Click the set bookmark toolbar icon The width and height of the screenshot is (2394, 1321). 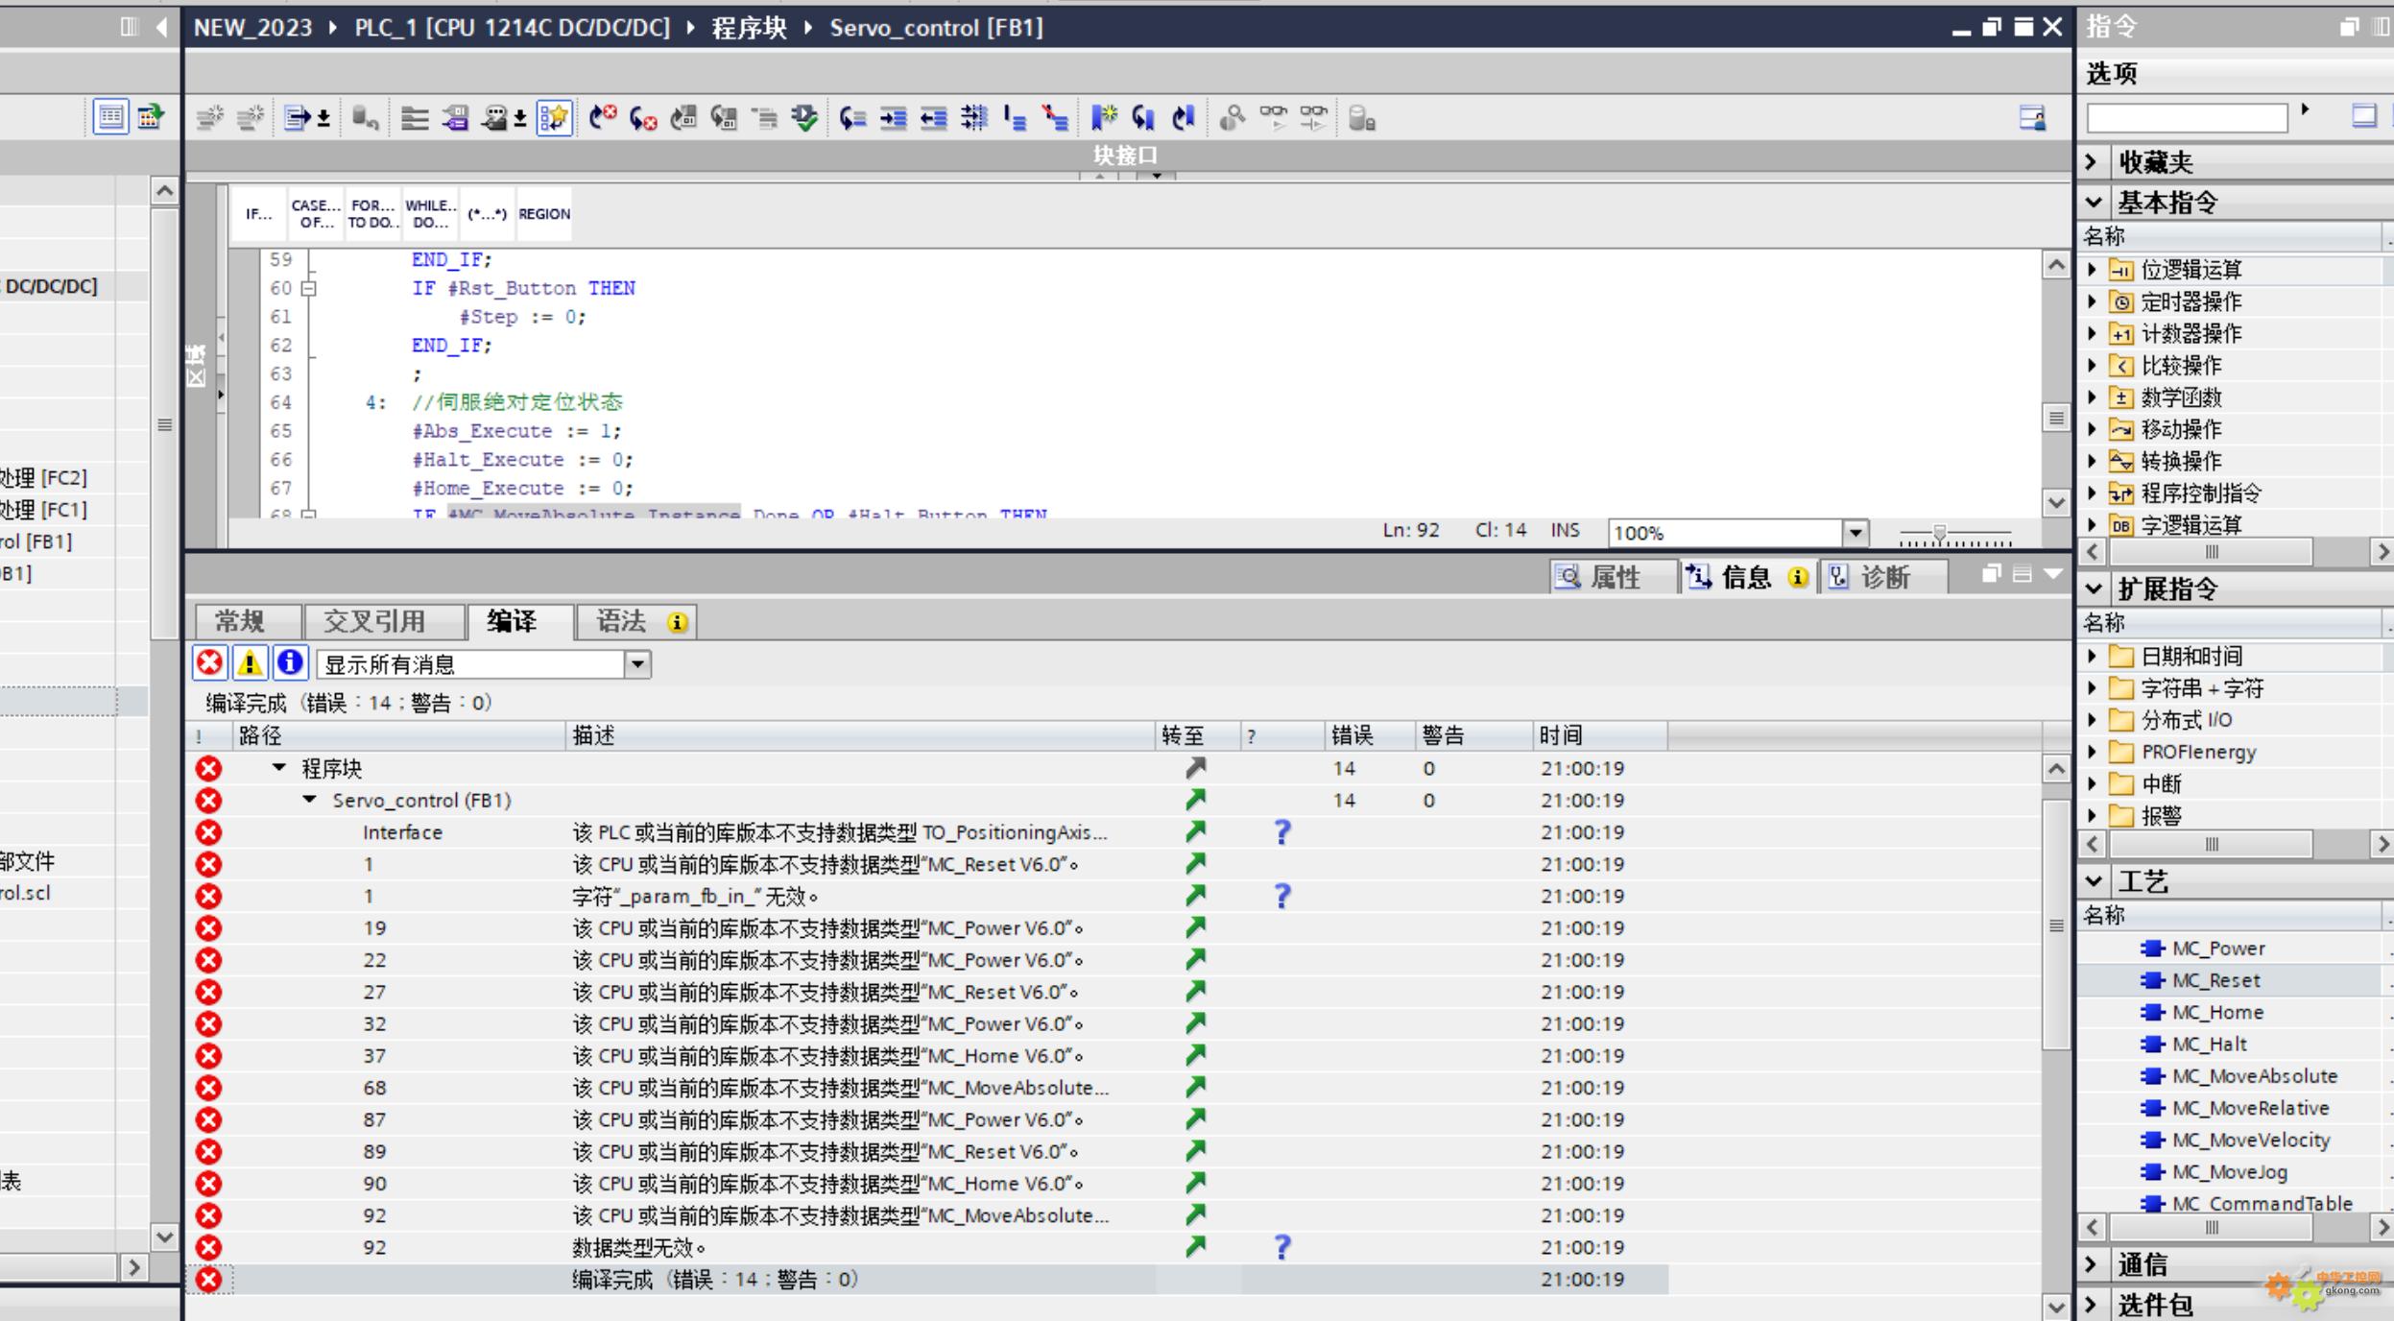(1104, 118)
